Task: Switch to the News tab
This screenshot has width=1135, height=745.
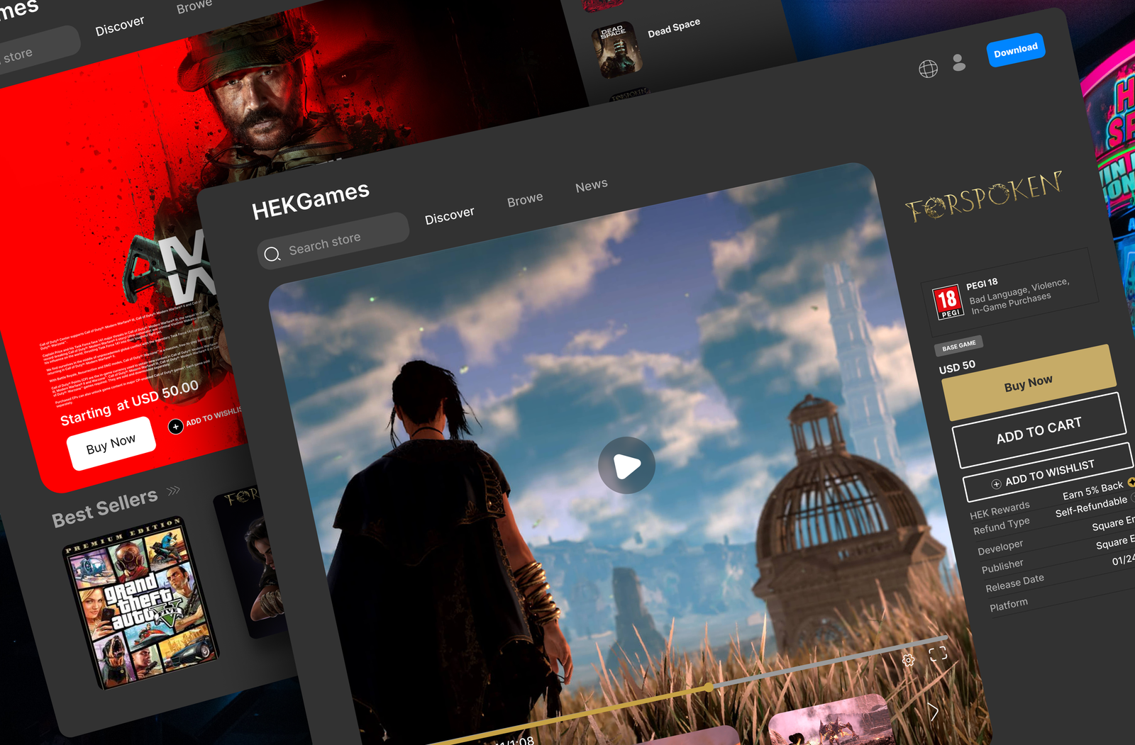Action: pos(591,186)
